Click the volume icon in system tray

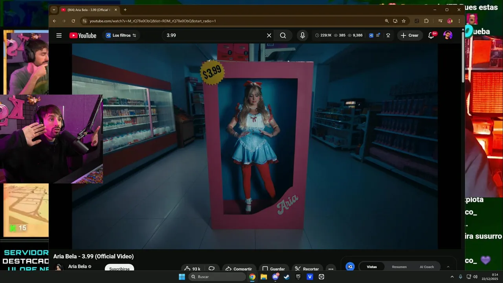(475, 277)
